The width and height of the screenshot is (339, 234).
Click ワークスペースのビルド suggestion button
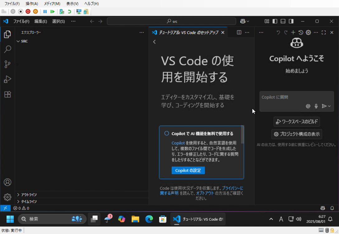[297, 122]
